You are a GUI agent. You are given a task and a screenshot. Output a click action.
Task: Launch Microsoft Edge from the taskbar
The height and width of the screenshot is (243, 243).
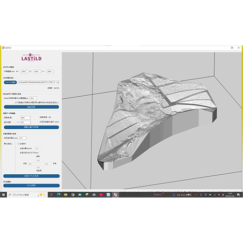pyautogui.click(x=58, y=194)
